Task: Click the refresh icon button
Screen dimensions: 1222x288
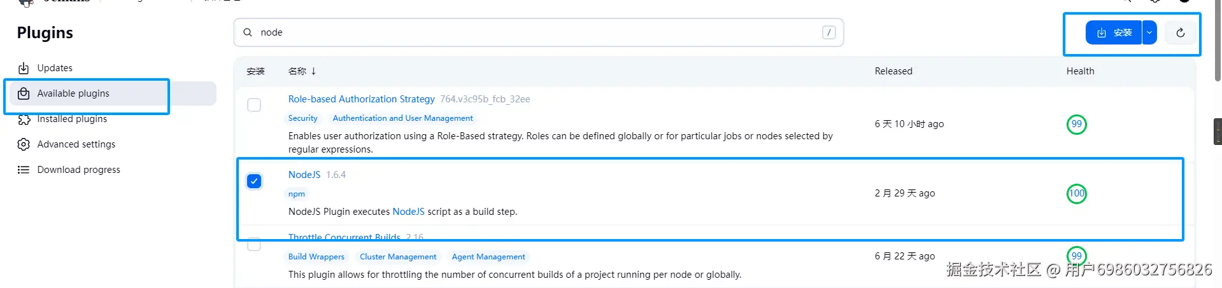Action: 1180,32
